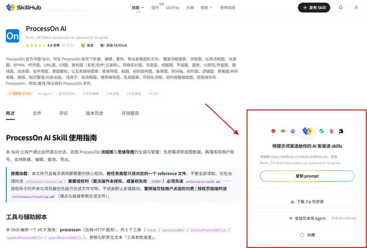This screenshot has height=248, width=367.
Task: Open the 评测报告 tab
Action: pyautogui.click(x=130, y=113)
